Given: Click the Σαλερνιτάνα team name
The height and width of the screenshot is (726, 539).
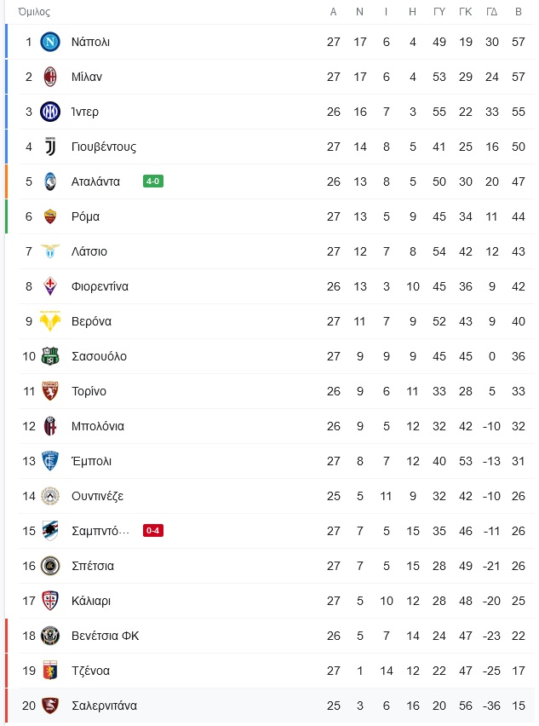Looking at the screenshot, I should click(104, 706).
